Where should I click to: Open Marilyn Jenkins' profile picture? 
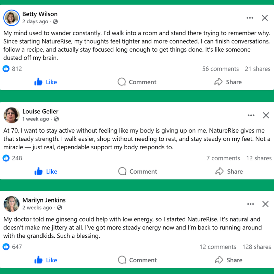click(x=11, y=204)
